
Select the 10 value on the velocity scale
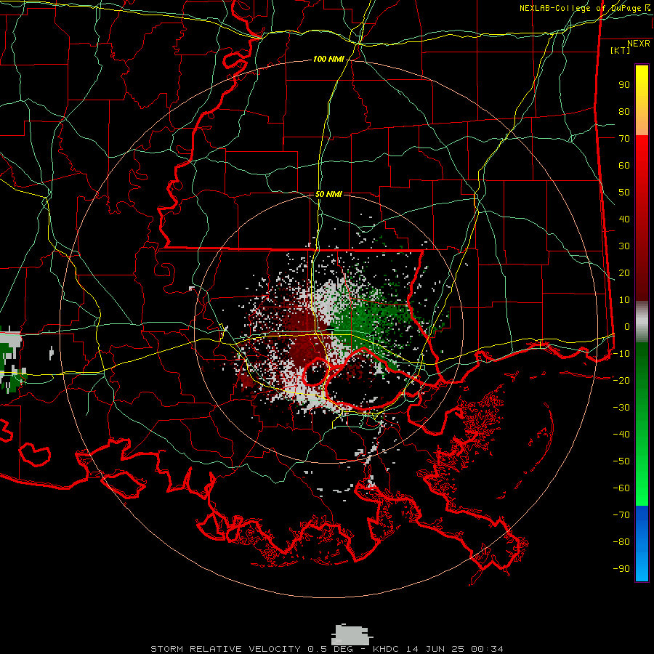(624, 300)
